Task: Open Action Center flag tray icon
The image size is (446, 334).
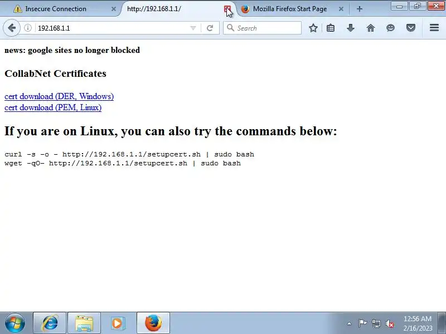Action: [x=362, y=323]
